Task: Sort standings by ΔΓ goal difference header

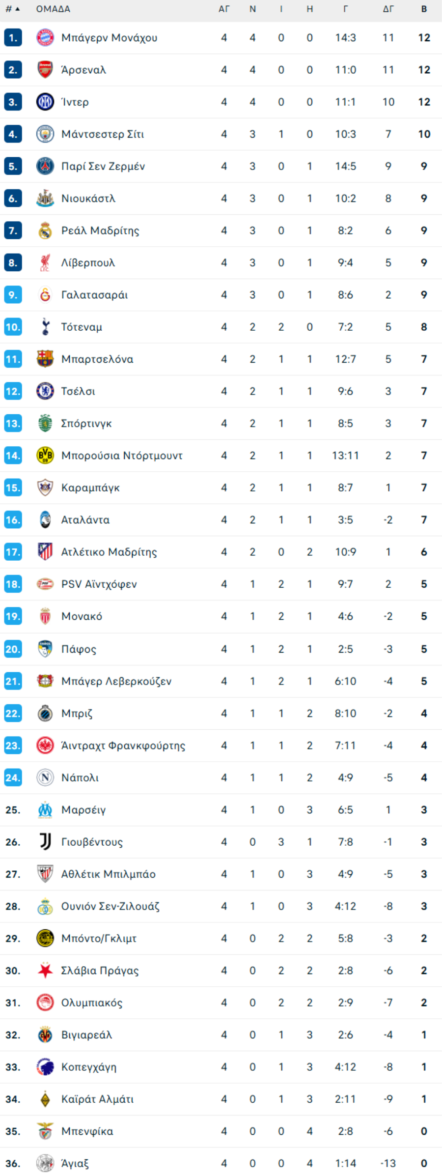Action: 388,9
